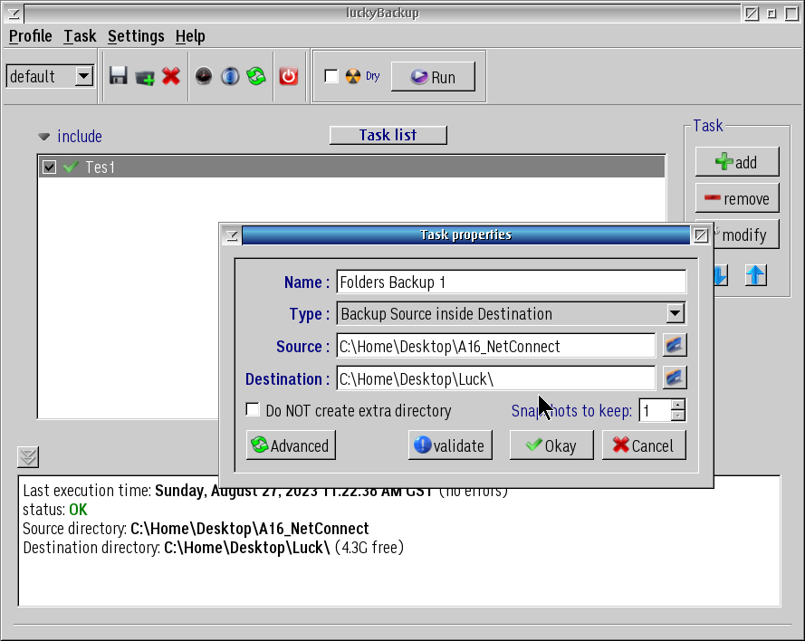805x641 pixels.
Task: Click the radiation Dry run icon
Action: [353, 76]
